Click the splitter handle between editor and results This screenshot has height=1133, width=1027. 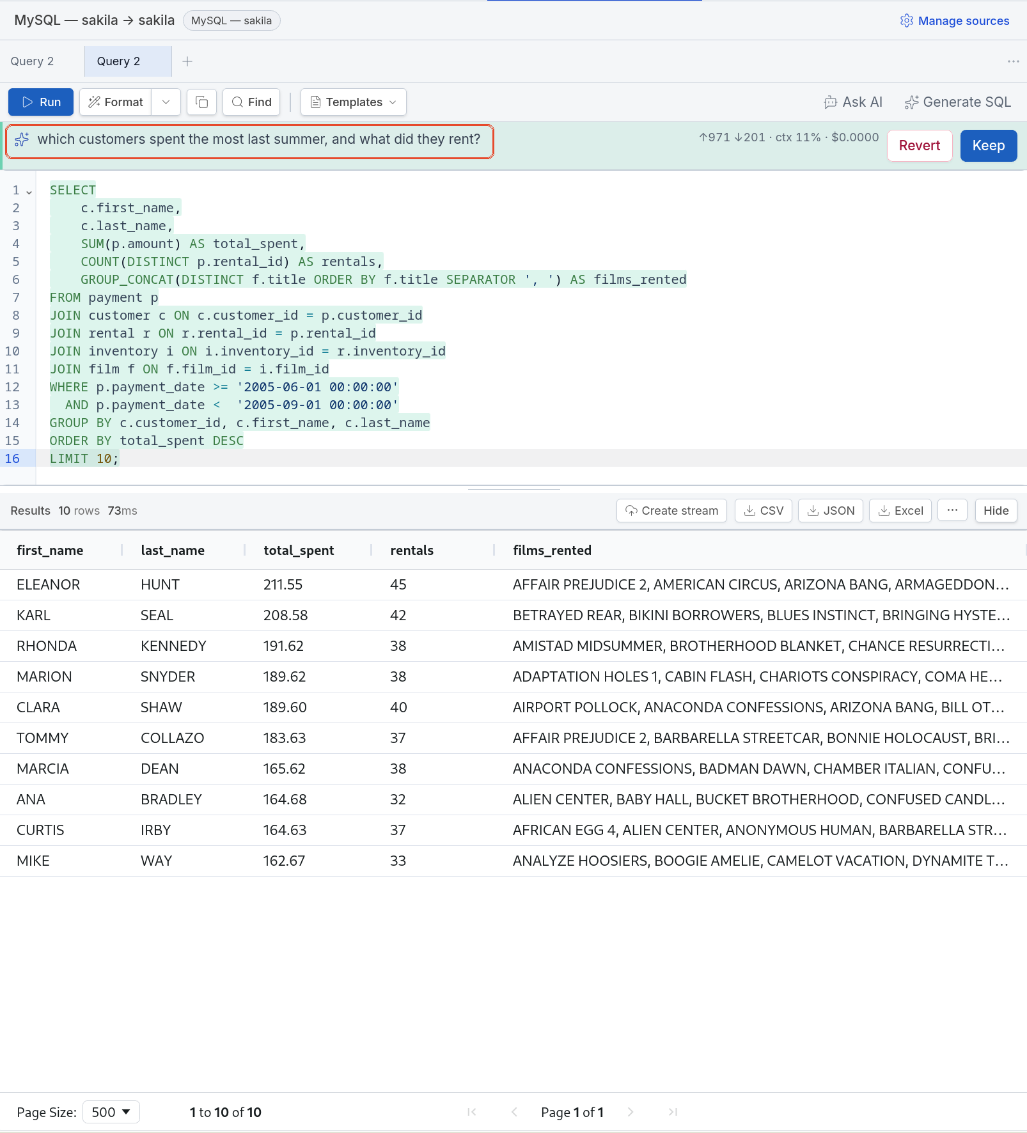point(513,489)
